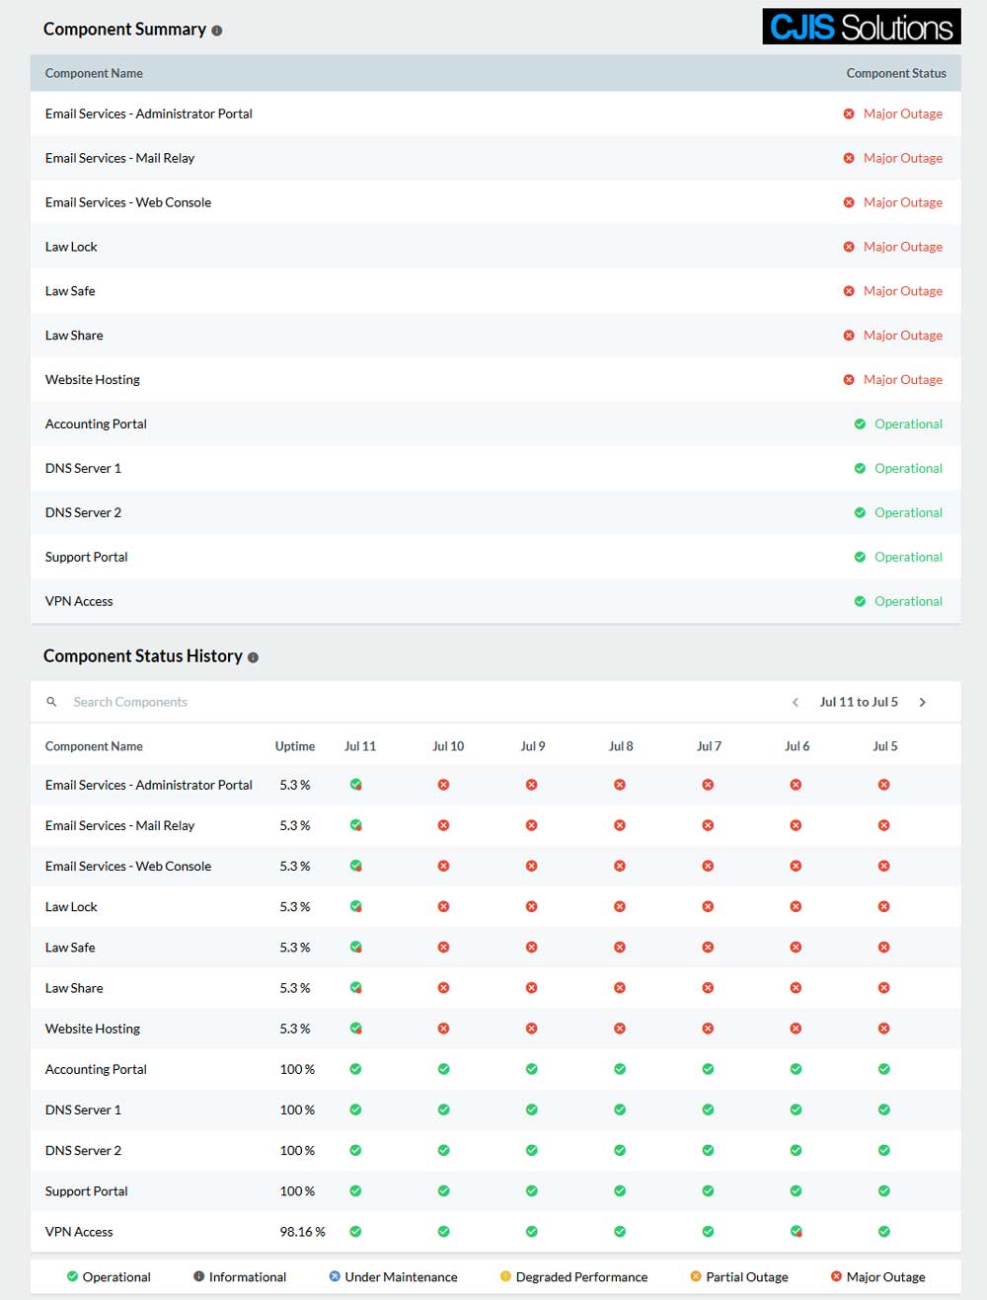Select the Uptime column header
987x1300 pixels.
(x=294, y=746)
